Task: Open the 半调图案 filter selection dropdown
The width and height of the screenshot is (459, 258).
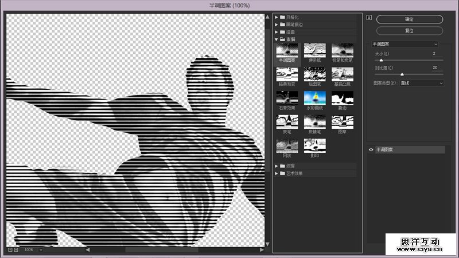Action: click(x=405, y=44)
